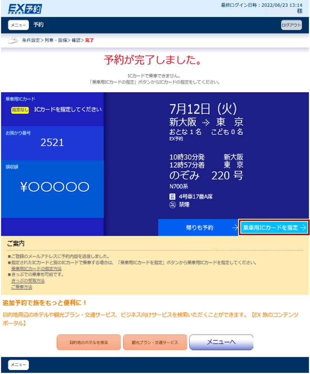
Task: Click the N700系 train type text
Action: click(x=179, y=187)
